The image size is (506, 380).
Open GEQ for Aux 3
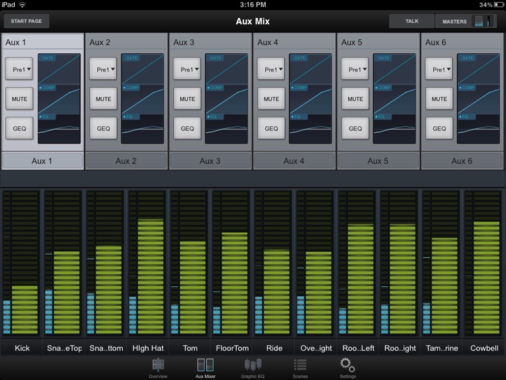coord(187,128)
